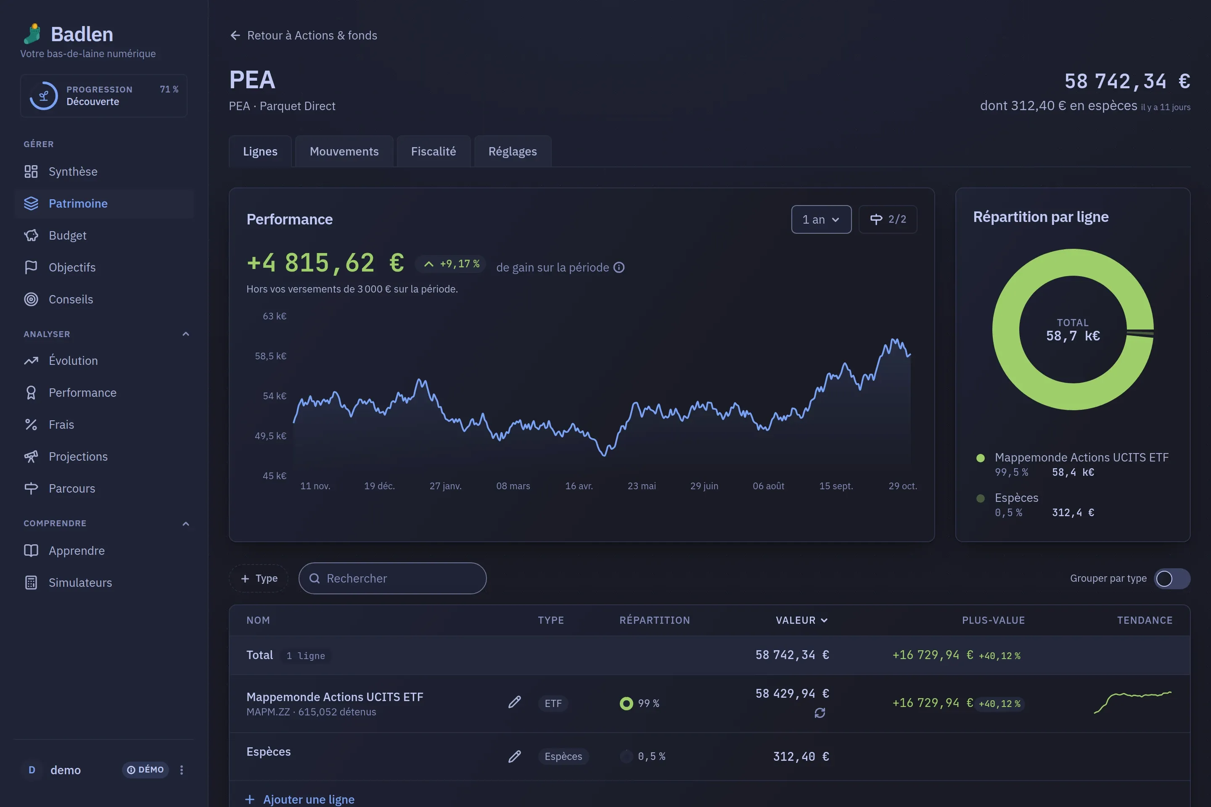The image size is (1211, 807).
Task: Open Objectifs flag icon
Action: coord(31,267)
